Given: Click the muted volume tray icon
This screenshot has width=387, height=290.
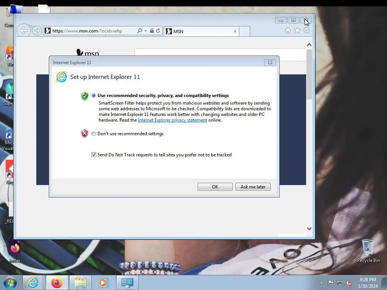Looking at the screenshot, I should [x=349, y=283].
